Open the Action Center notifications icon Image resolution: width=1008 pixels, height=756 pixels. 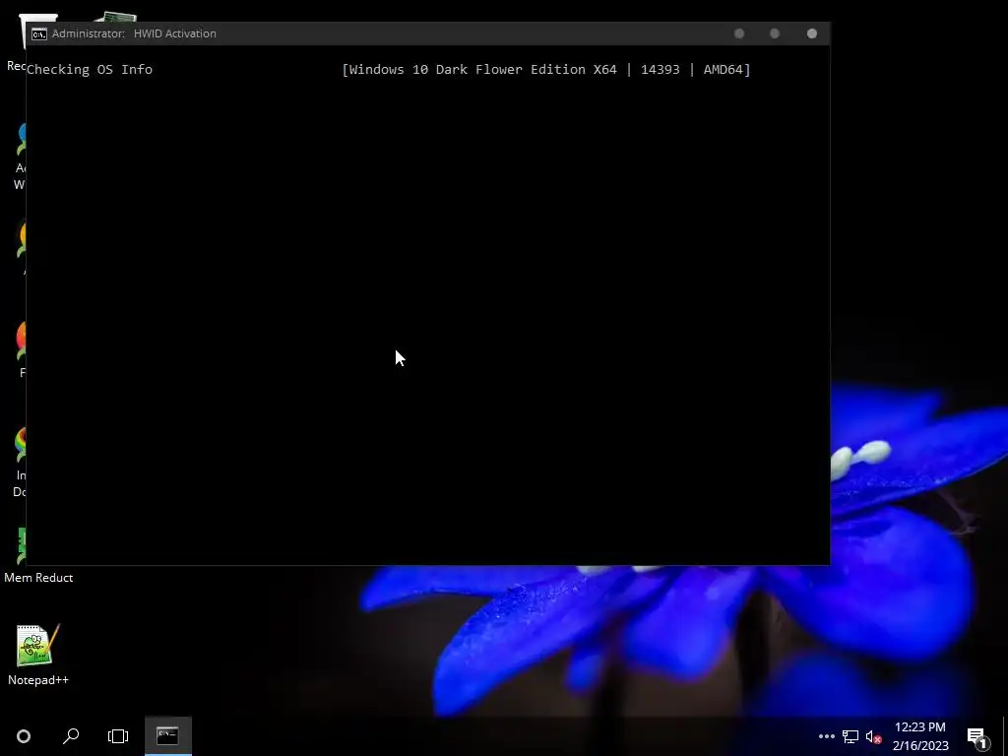(977, 736)
